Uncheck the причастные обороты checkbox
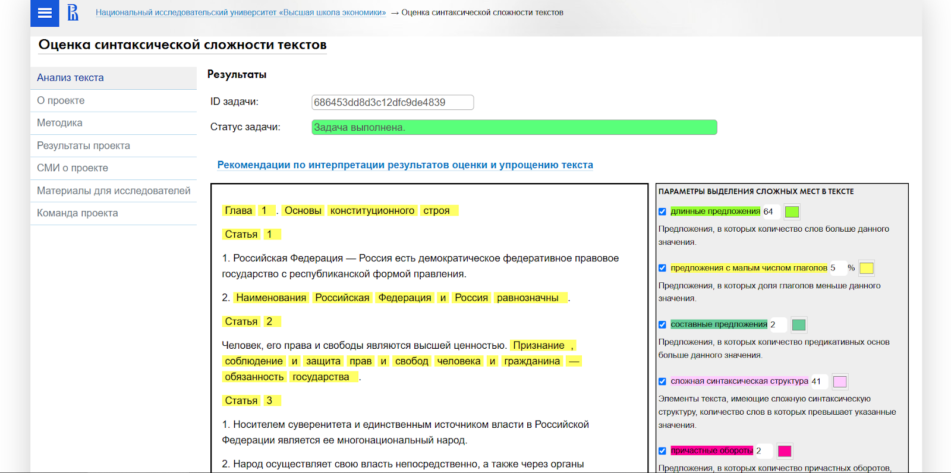 point(662,451)
